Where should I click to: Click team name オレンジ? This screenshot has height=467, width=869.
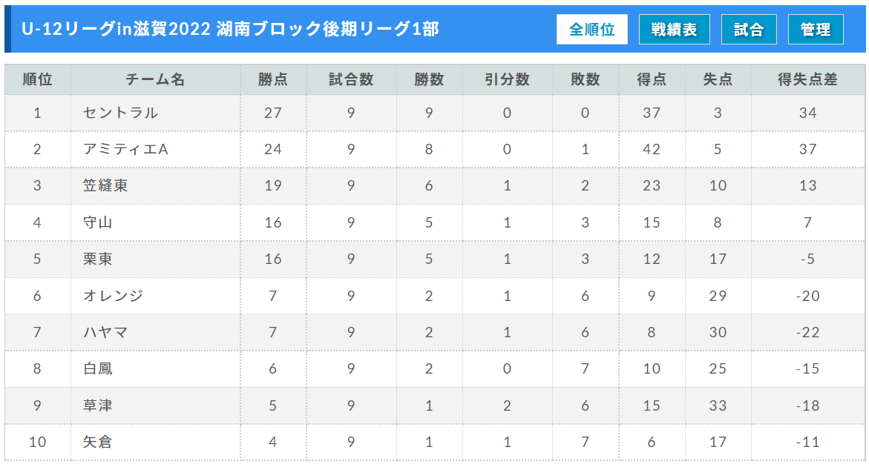pos(113,296)
